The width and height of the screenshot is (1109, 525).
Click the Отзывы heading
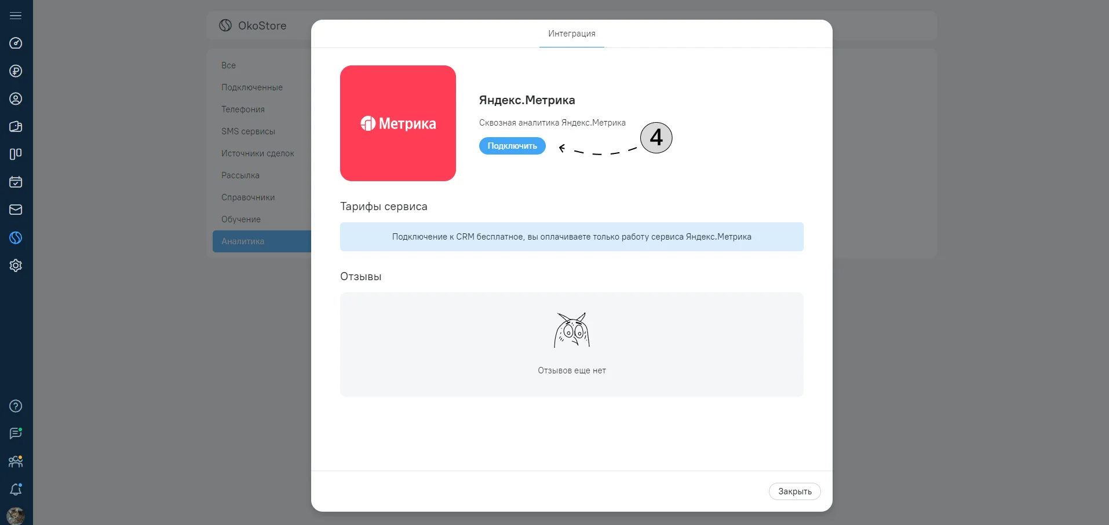[360, 277]
